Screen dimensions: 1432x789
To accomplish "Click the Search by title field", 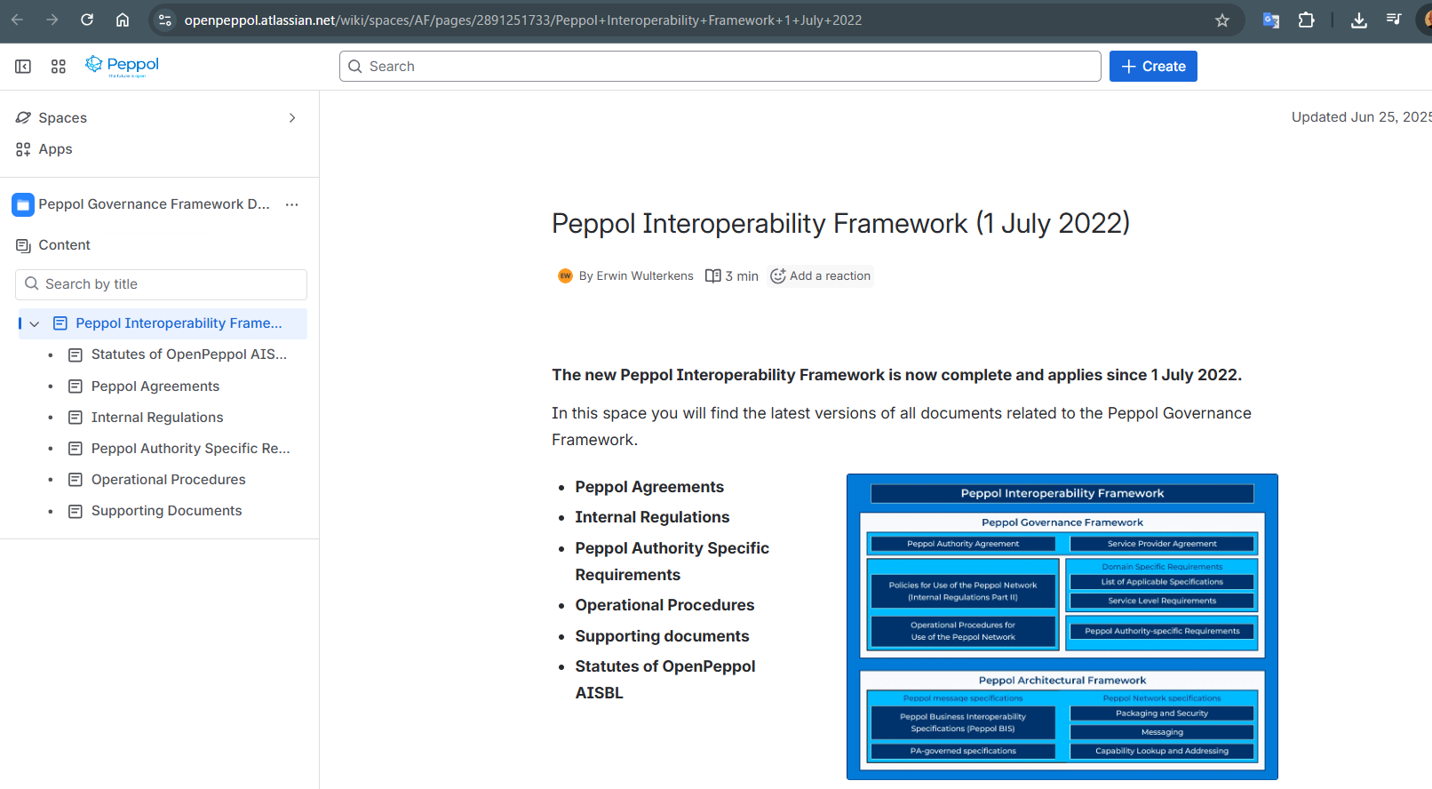I will tap(161, 284).
